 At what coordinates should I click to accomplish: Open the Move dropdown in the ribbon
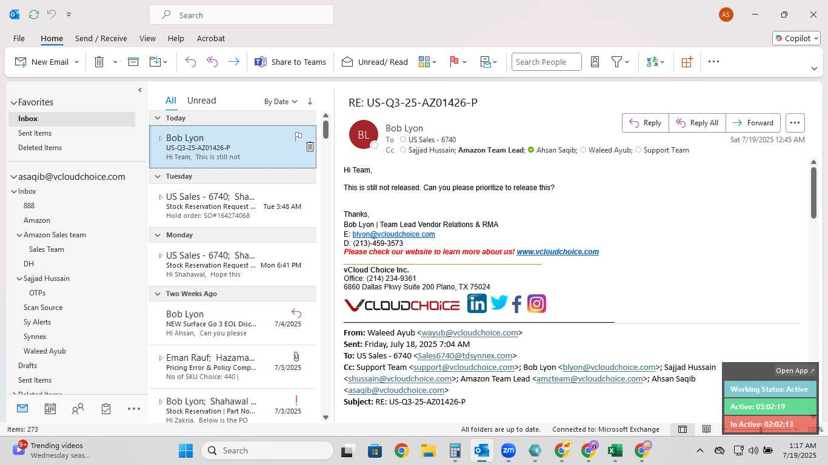[x=158, y=62]
